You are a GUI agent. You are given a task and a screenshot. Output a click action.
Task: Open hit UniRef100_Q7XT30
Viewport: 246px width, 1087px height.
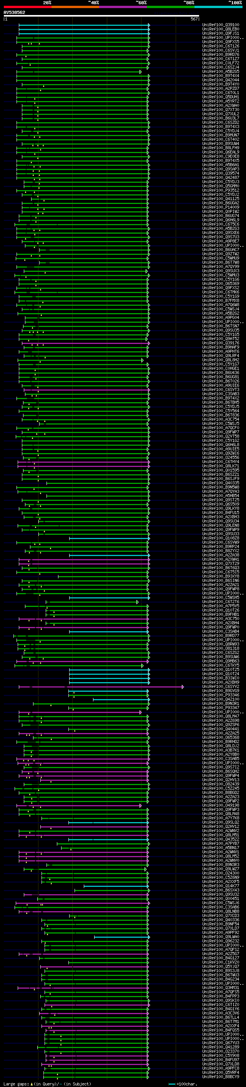point(221,110)
